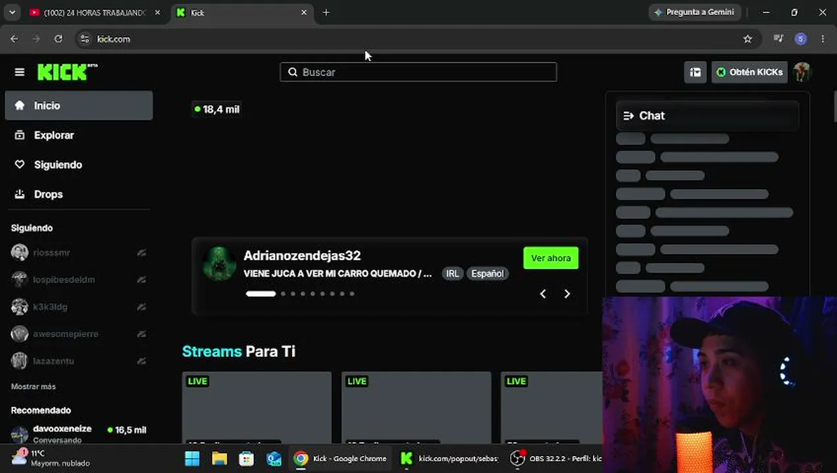Image resolution: width=837 pixels, height=473 pixels.
Task: Open the media control icon in Chrome toolbar
Action: click(x=778, y=39)
